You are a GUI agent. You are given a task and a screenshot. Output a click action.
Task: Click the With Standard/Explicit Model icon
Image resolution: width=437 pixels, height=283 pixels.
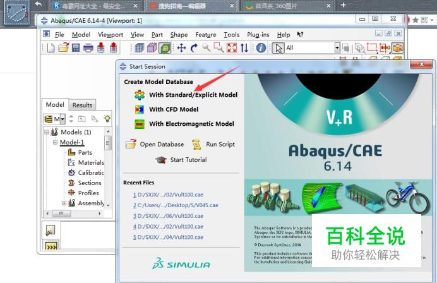pos(140,95)
